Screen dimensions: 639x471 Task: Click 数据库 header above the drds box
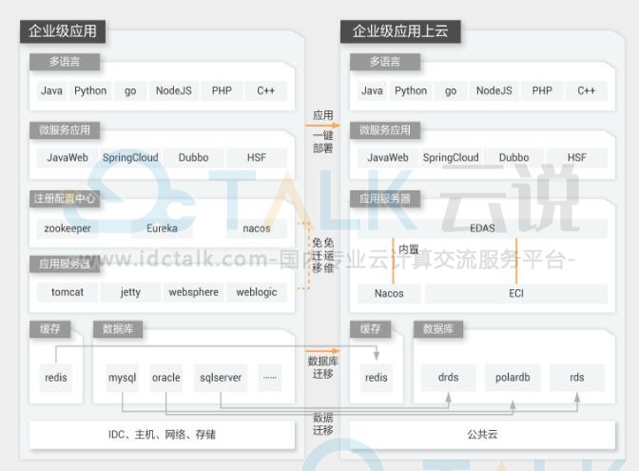click(x=438, y=329)
